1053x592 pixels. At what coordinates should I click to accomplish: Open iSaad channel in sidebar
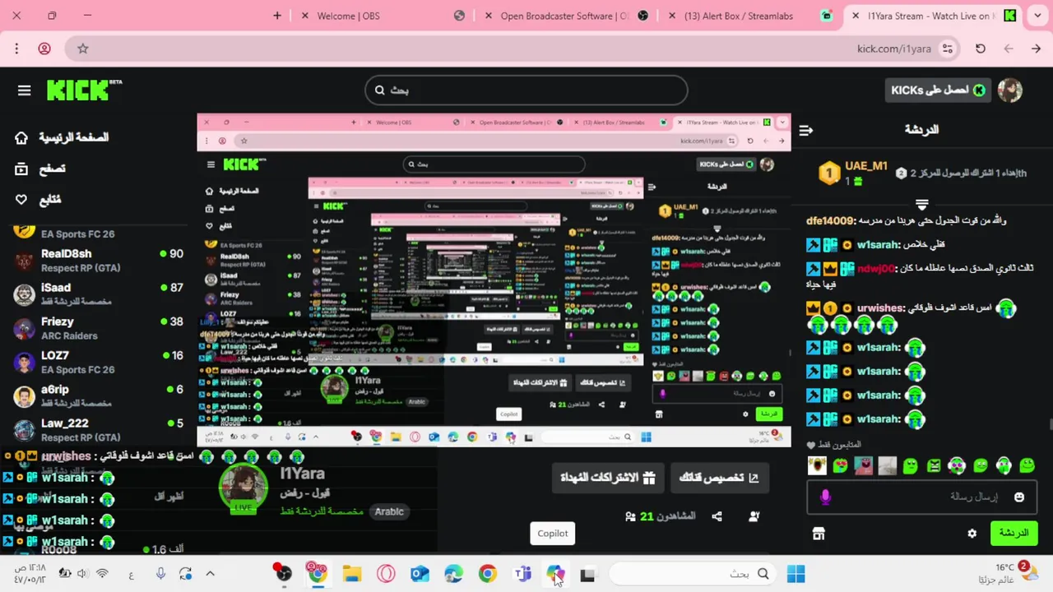pos(99,294)
